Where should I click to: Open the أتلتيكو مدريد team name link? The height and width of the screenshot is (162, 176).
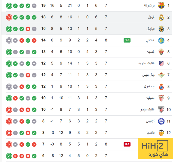pos(146,63)
